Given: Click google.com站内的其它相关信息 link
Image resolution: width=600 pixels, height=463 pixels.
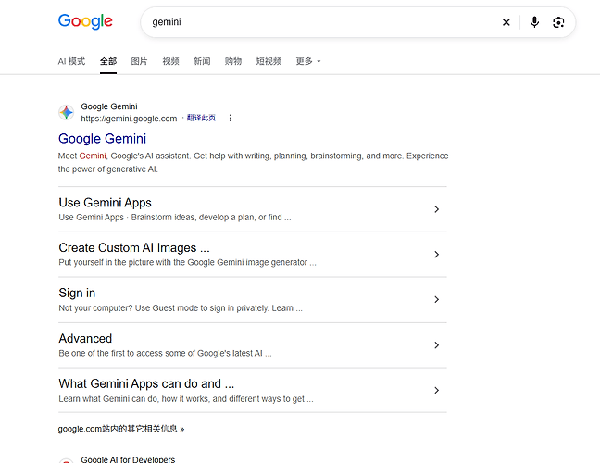Looking at the screenshot, I should pos(121,429).
